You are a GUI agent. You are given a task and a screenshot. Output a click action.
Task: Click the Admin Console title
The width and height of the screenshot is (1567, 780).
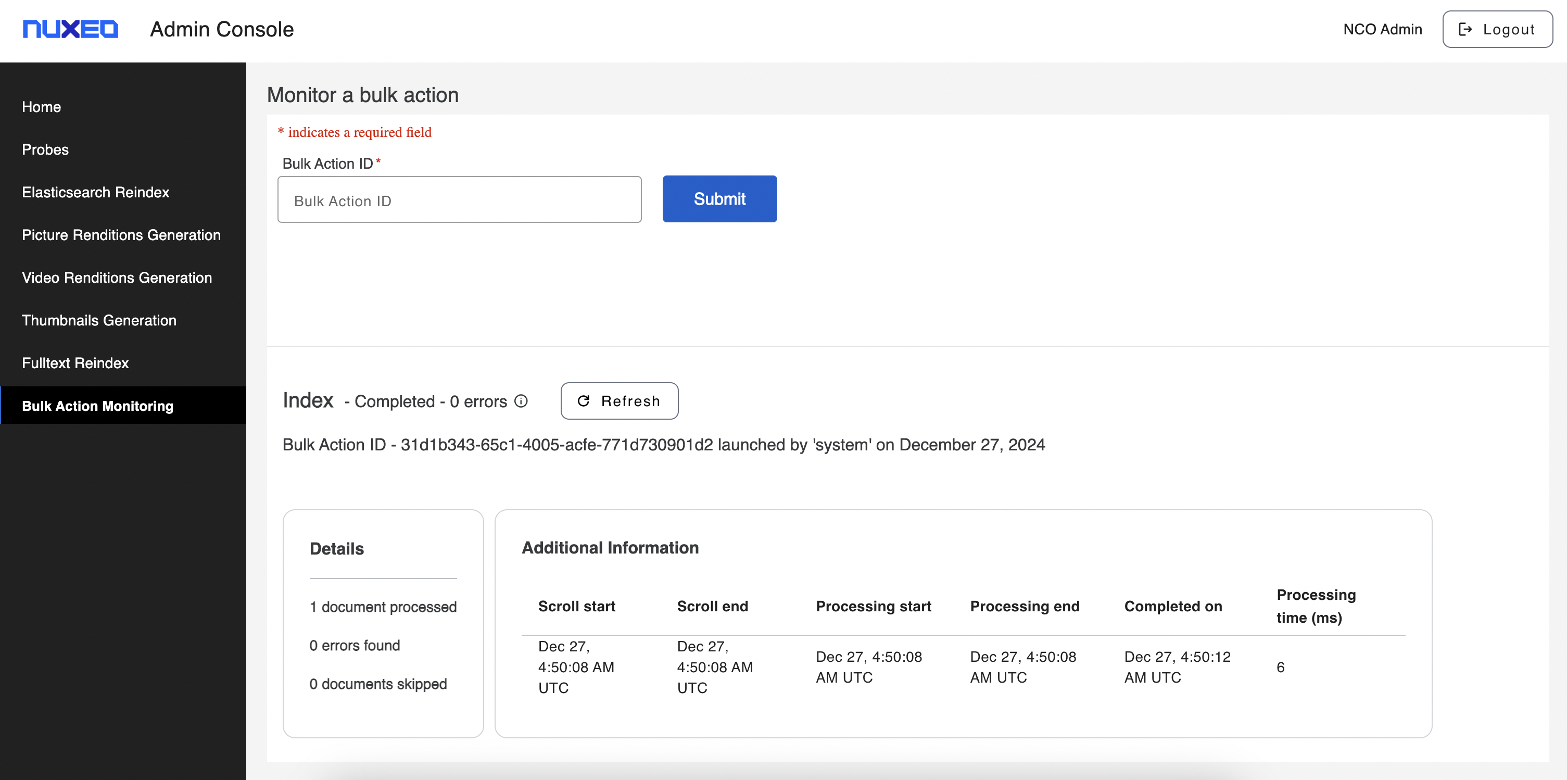point(222,29)
